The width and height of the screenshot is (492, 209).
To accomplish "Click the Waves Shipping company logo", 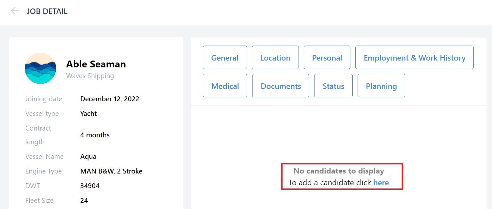I will click(x=40, y=68).
